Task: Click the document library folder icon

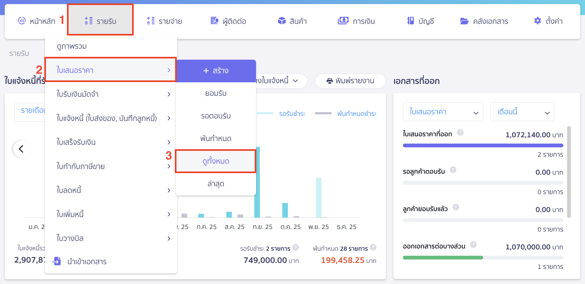Action: (464, 21)
